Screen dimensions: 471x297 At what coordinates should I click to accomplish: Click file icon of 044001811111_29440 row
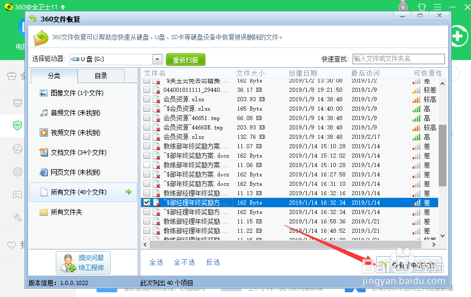pos(156,90)
